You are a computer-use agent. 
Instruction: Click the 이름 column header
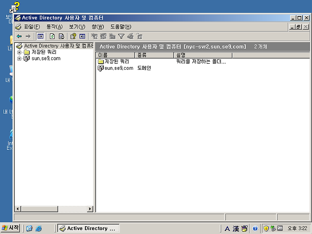tap(115, 55)
